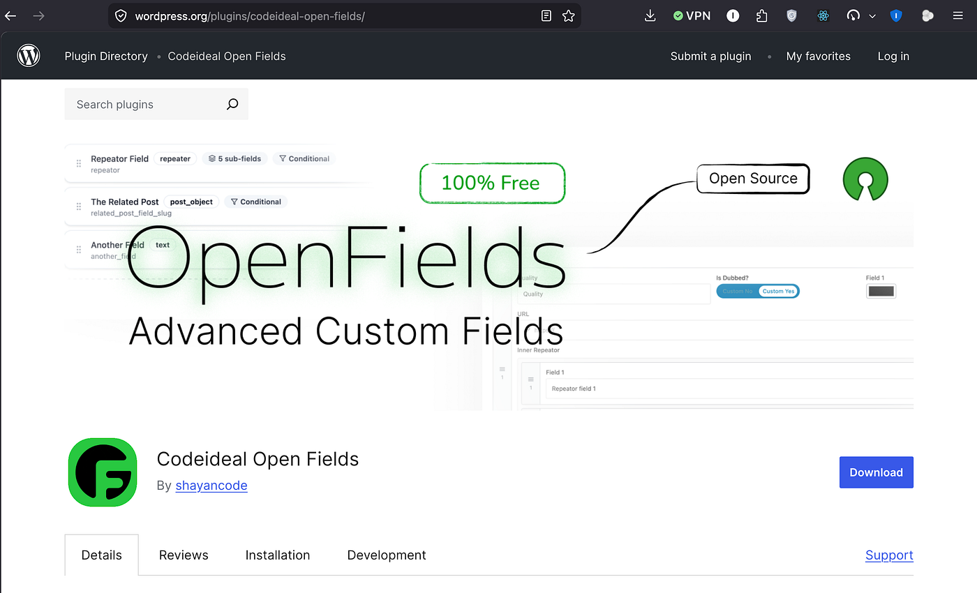This screenshot has height=593, width=977.
Task: Click the drag handle beside Another Field
Action: [79, 250]
